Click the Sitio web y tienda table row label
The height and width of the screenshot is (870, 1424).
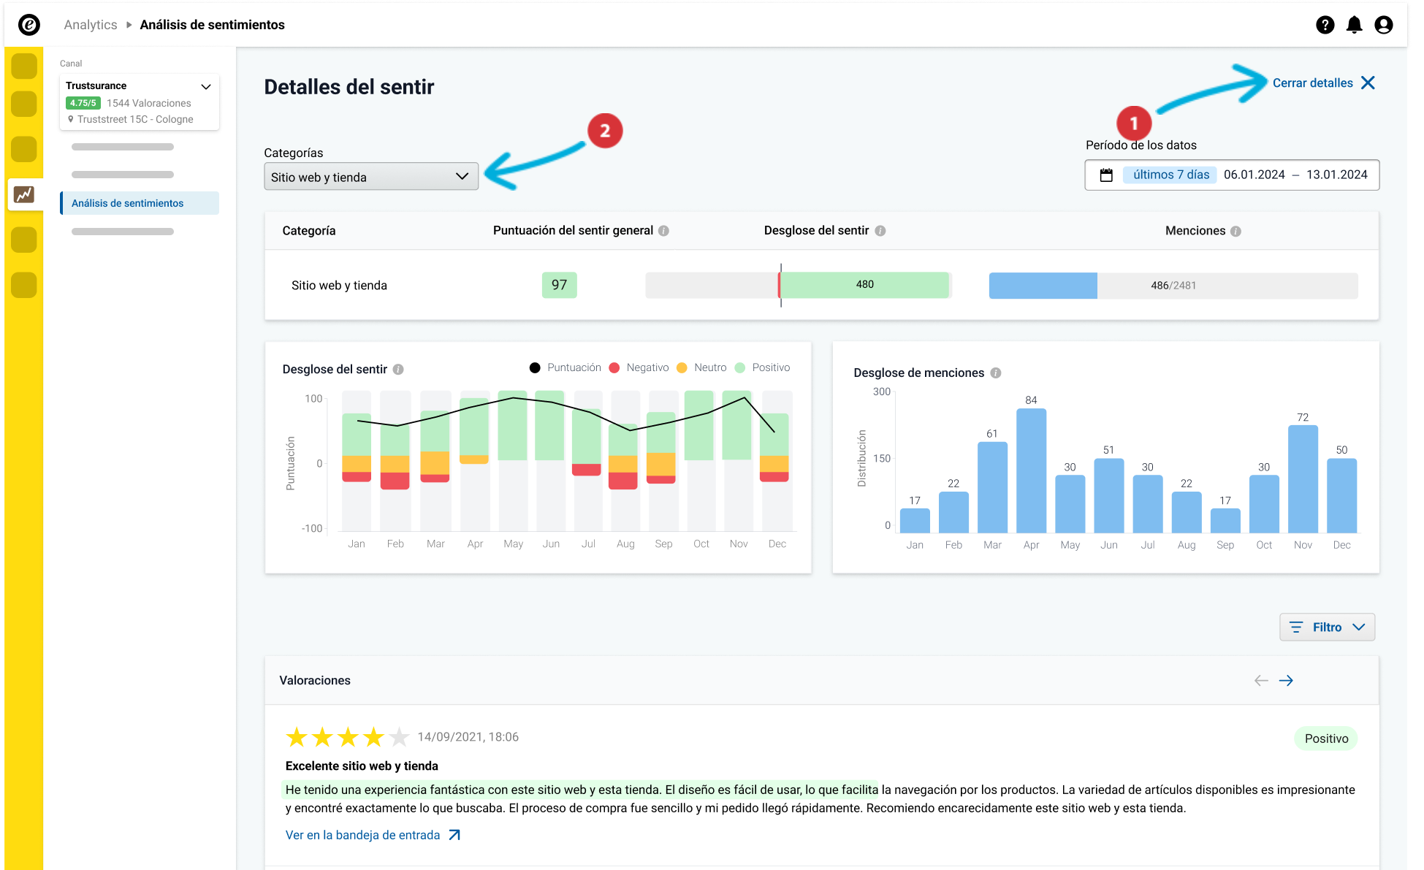[339, 286]
